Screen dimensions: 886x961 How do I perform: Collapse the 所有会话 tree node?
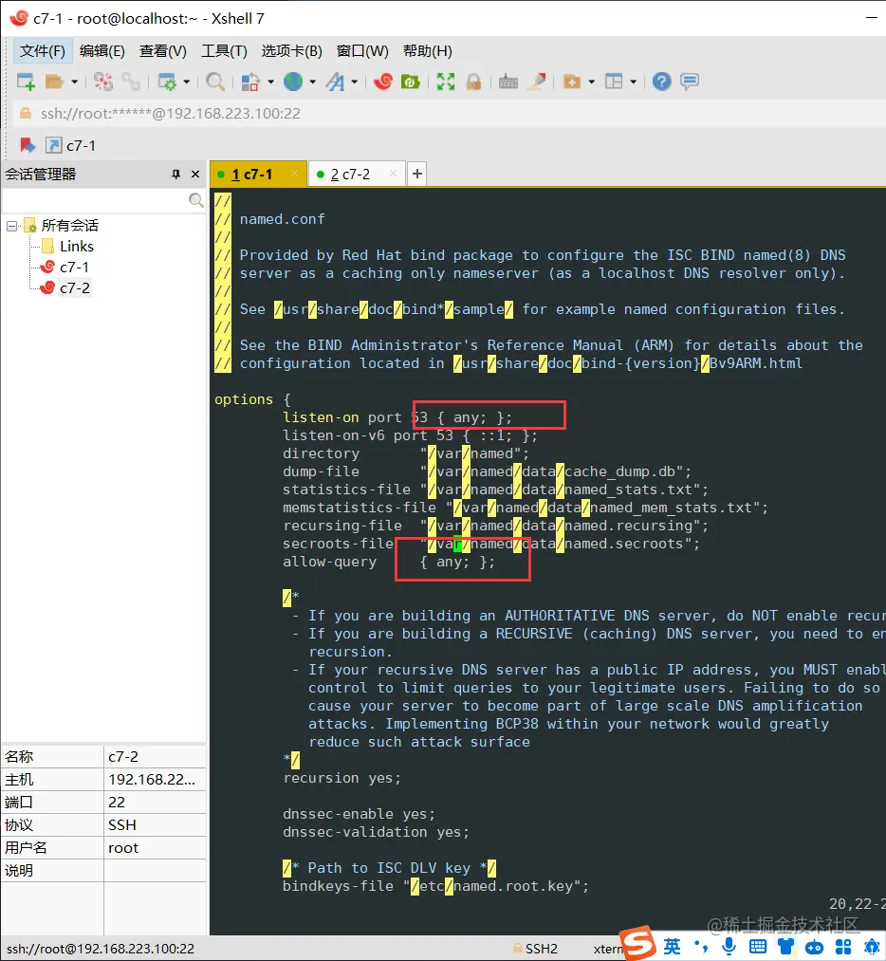(11, 226)
